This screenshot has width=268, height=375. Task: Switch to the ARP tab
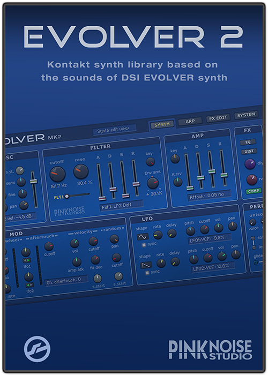click(x=190, y=121)
